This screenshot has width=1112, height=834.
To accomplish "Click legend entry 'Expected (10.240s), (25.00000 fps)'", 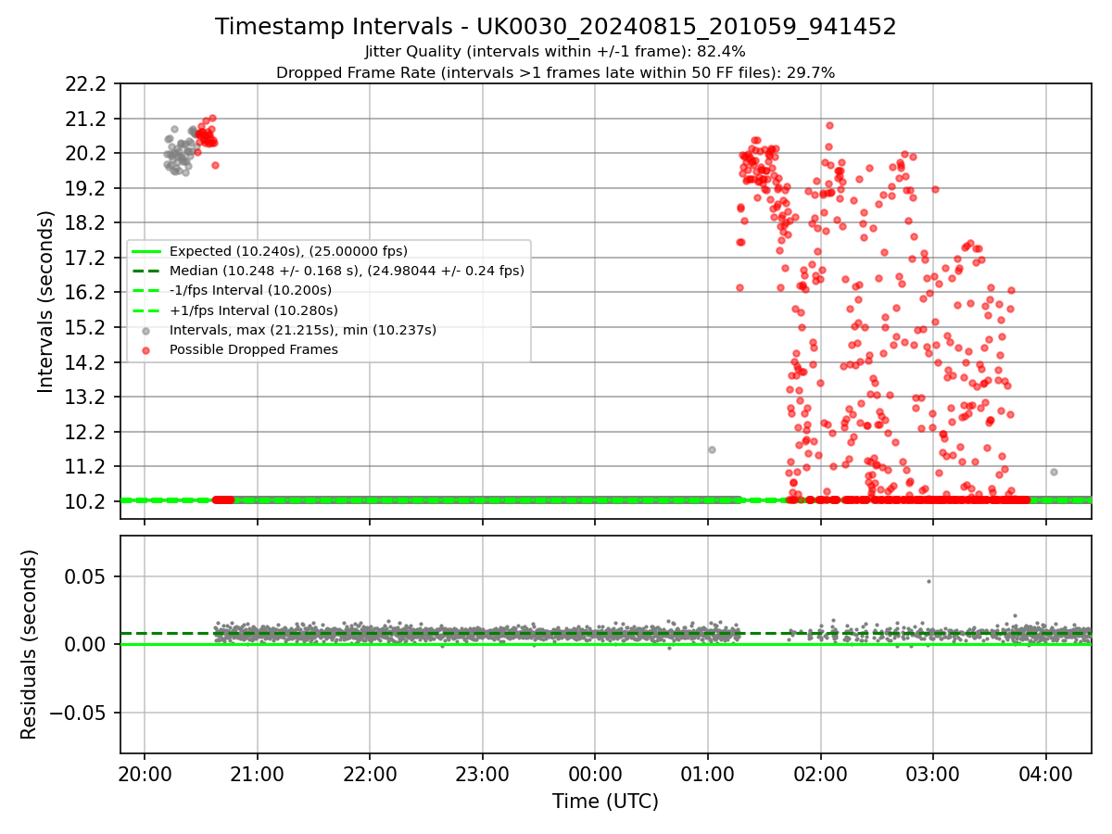I will (288, 251).
